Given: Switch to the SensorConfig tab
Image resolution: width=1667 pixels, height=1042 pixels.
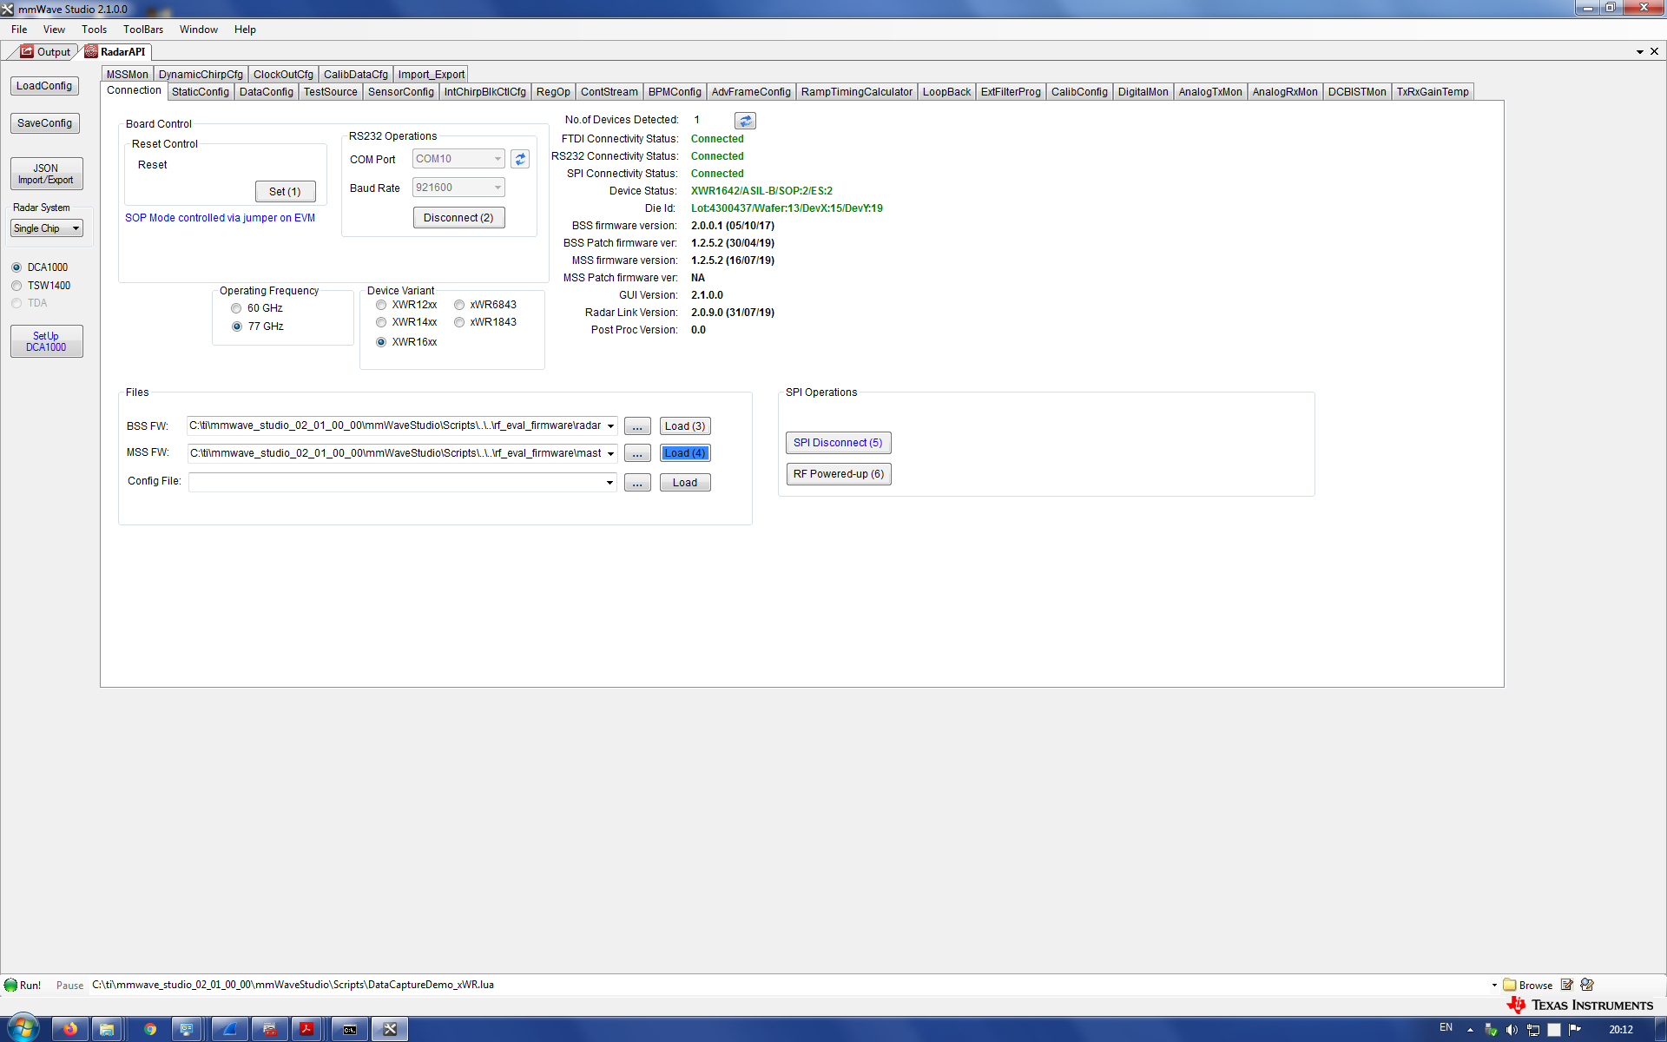Looking at the screenshot, I should 400,91.
